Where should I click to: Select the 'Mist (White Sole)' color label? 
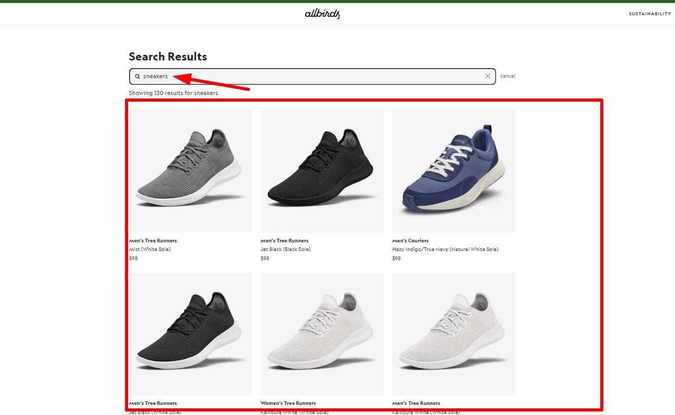149,249
